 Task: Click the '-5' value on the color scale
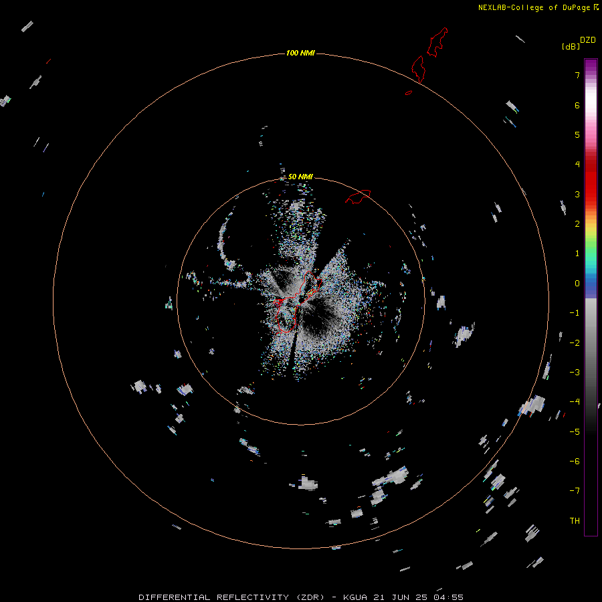pos(575,432)
